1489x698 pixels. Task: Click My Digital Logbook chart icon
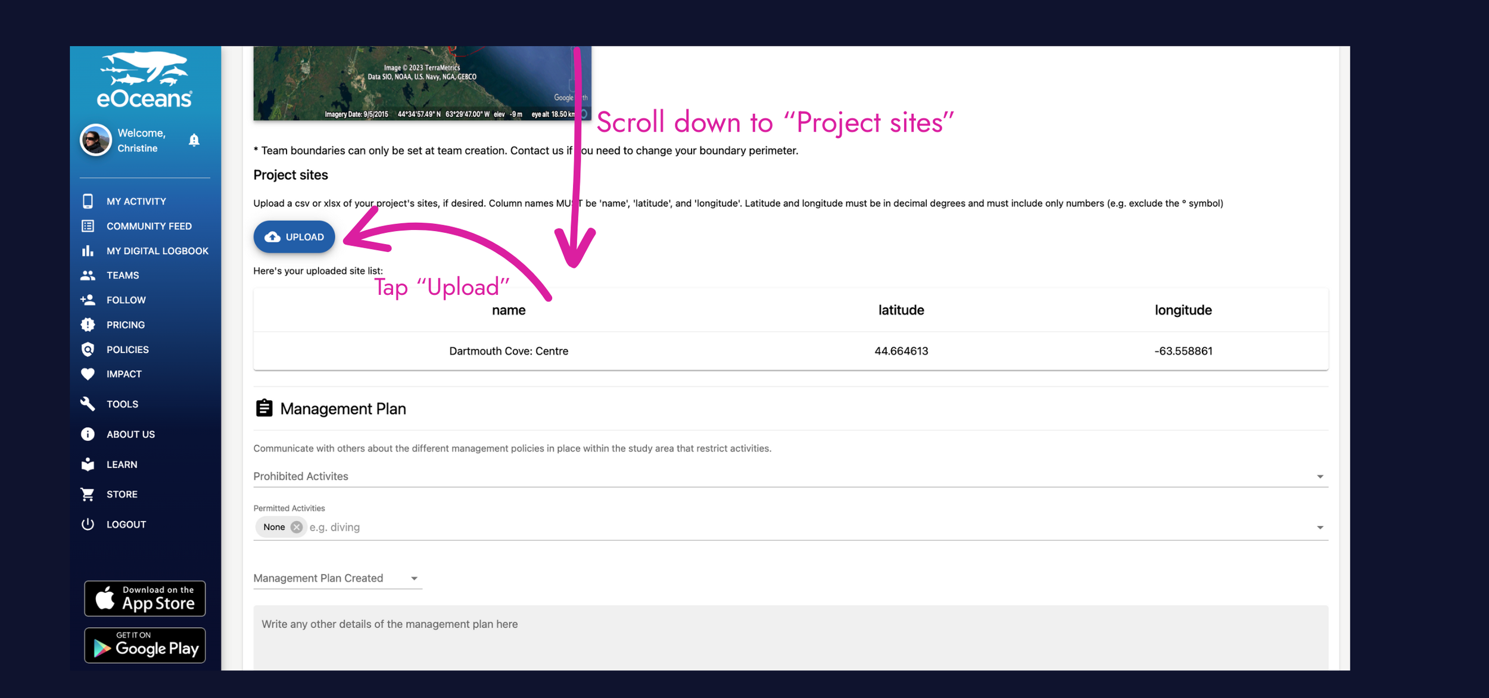click(88, 251)
